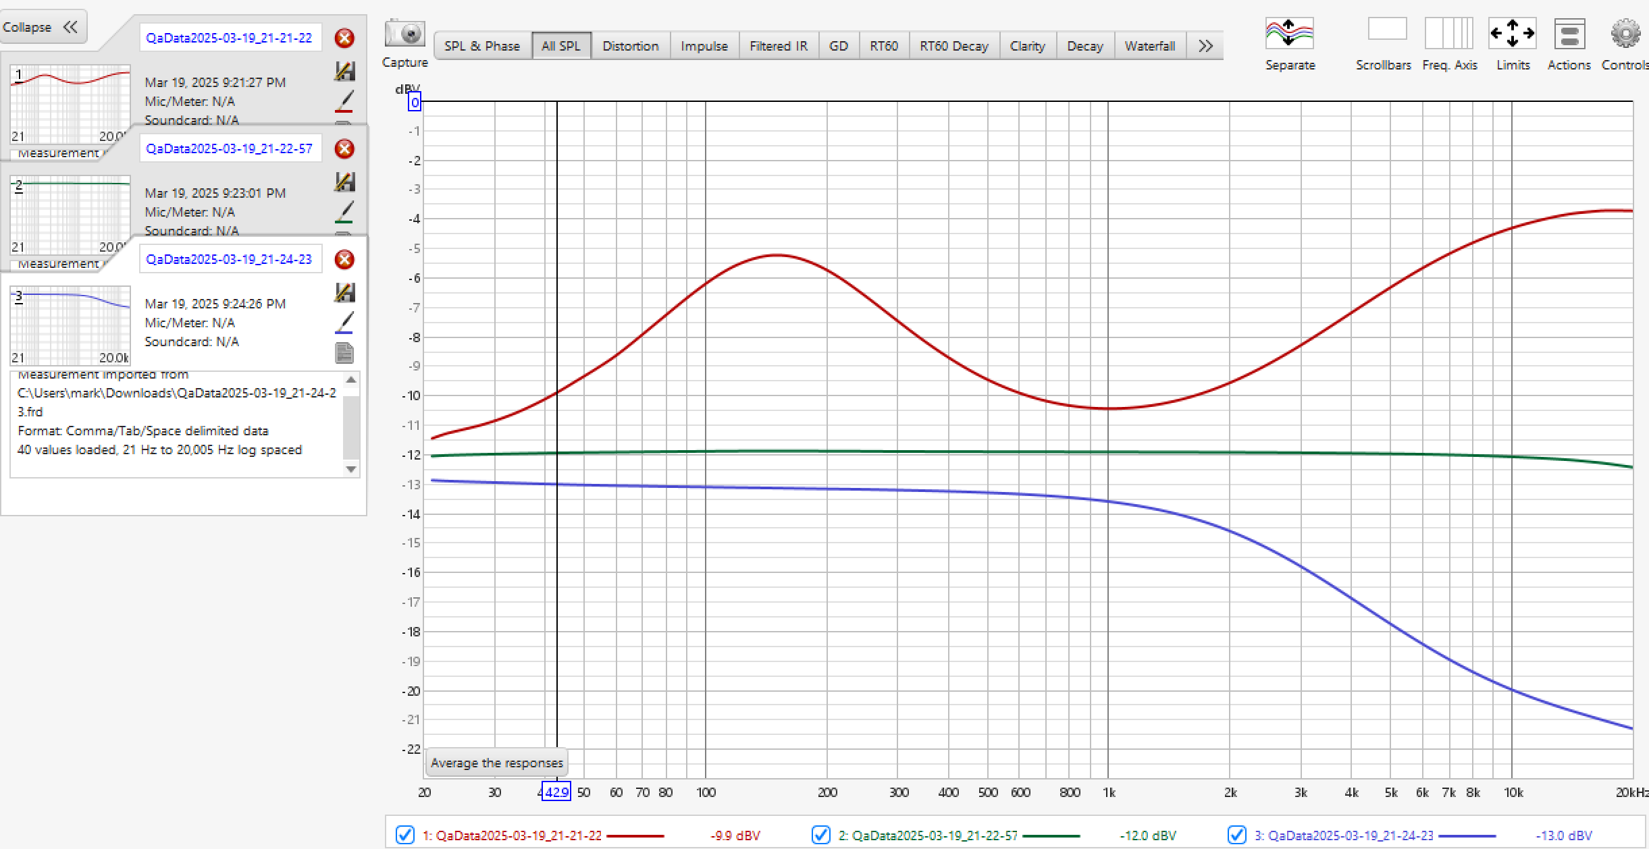
Task: Change the red trace colour for measurement 1
Action: [x=344, y=101]
